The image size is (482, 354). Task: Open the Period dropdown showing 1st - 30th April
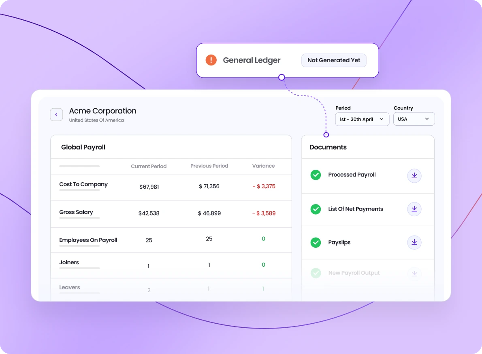[362, 119]
